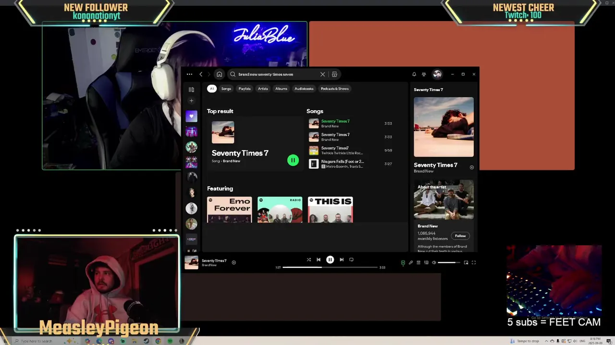615x345 pixels.
Task: Mute the Spotify volume
Action: point(434,263)
